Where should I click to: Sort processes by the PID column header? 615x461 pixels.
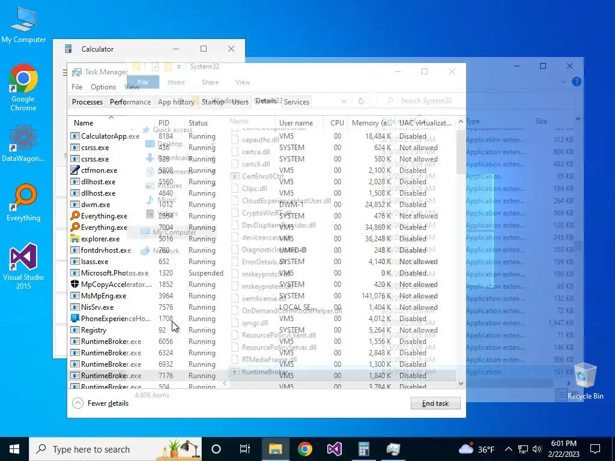(169, 122)
